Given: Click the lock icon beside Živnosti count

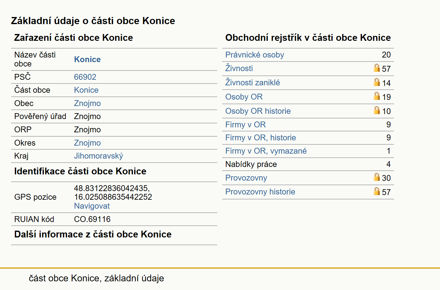Looking at the screenshot, I should coord(377,67).
